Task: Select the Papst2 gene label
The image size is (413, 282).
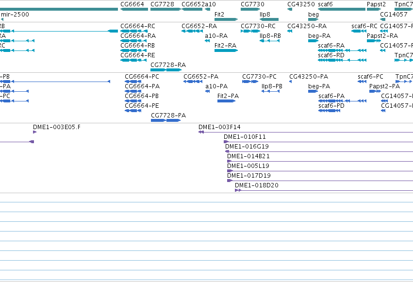Action: 376,4
